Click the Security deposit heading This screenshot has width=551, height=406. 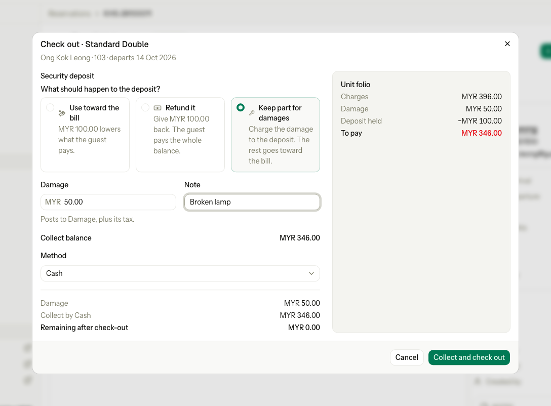click(67, 76)
